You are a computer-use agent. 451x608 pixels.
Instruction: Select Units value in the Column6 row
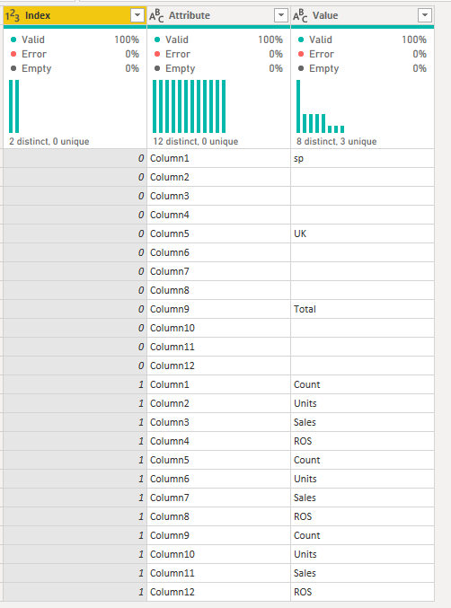coord(363,479)
